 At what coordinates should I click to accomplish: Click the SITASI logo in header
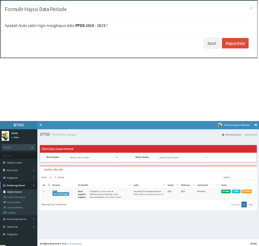(19, 125)
